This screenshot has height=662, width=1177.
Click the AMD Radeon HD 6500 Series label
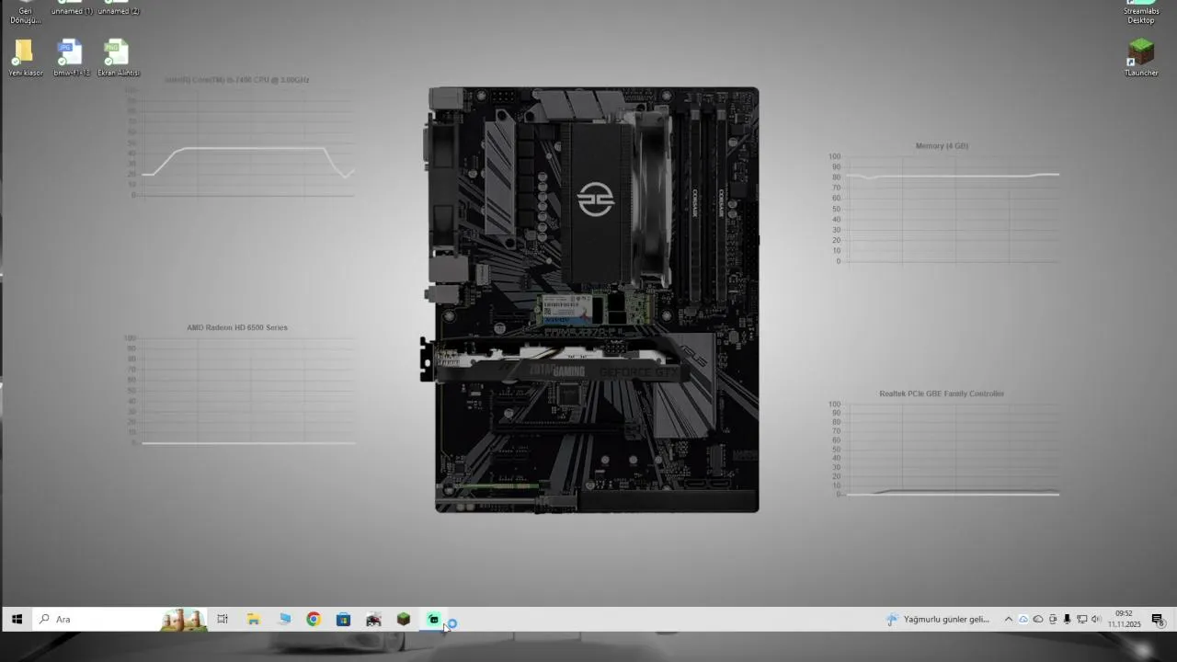236,327
